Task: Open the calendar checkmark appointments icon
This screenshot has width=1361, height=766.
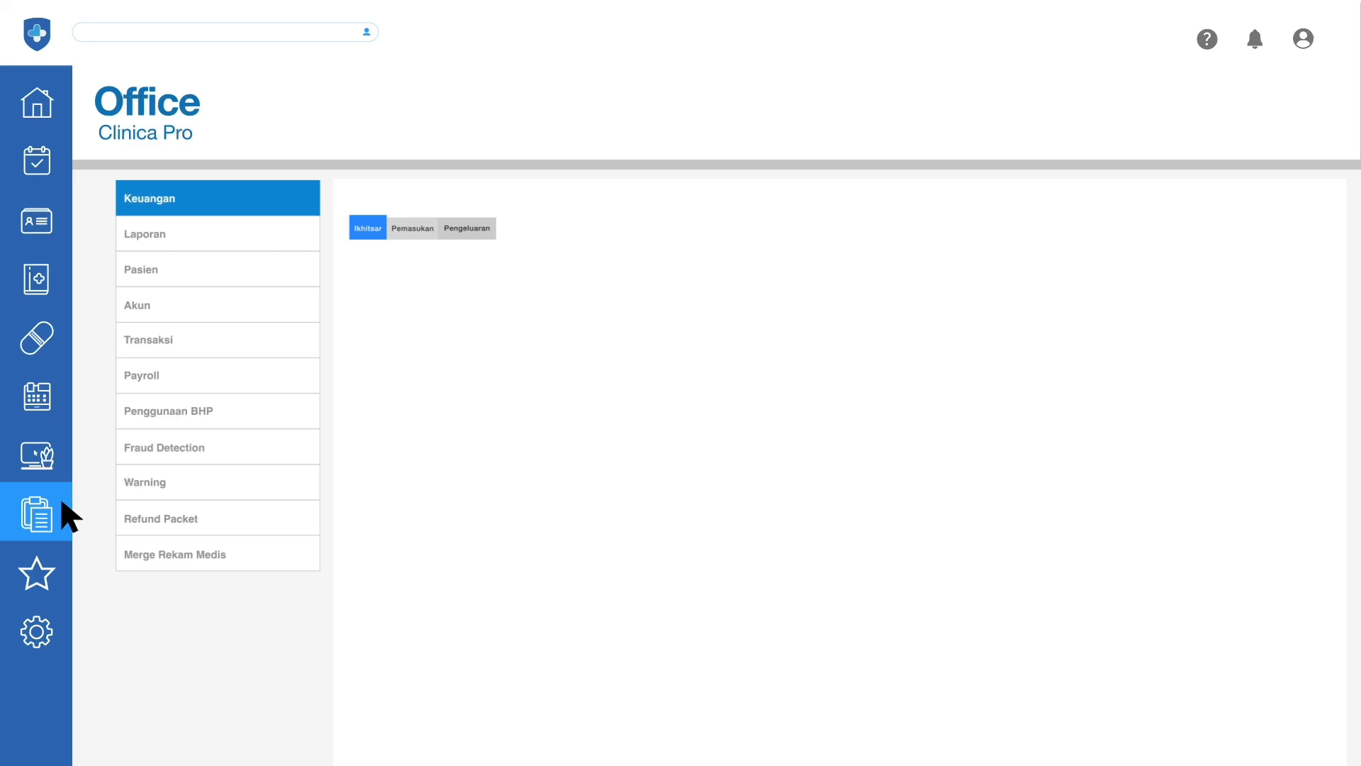Action: coord(36,161)
